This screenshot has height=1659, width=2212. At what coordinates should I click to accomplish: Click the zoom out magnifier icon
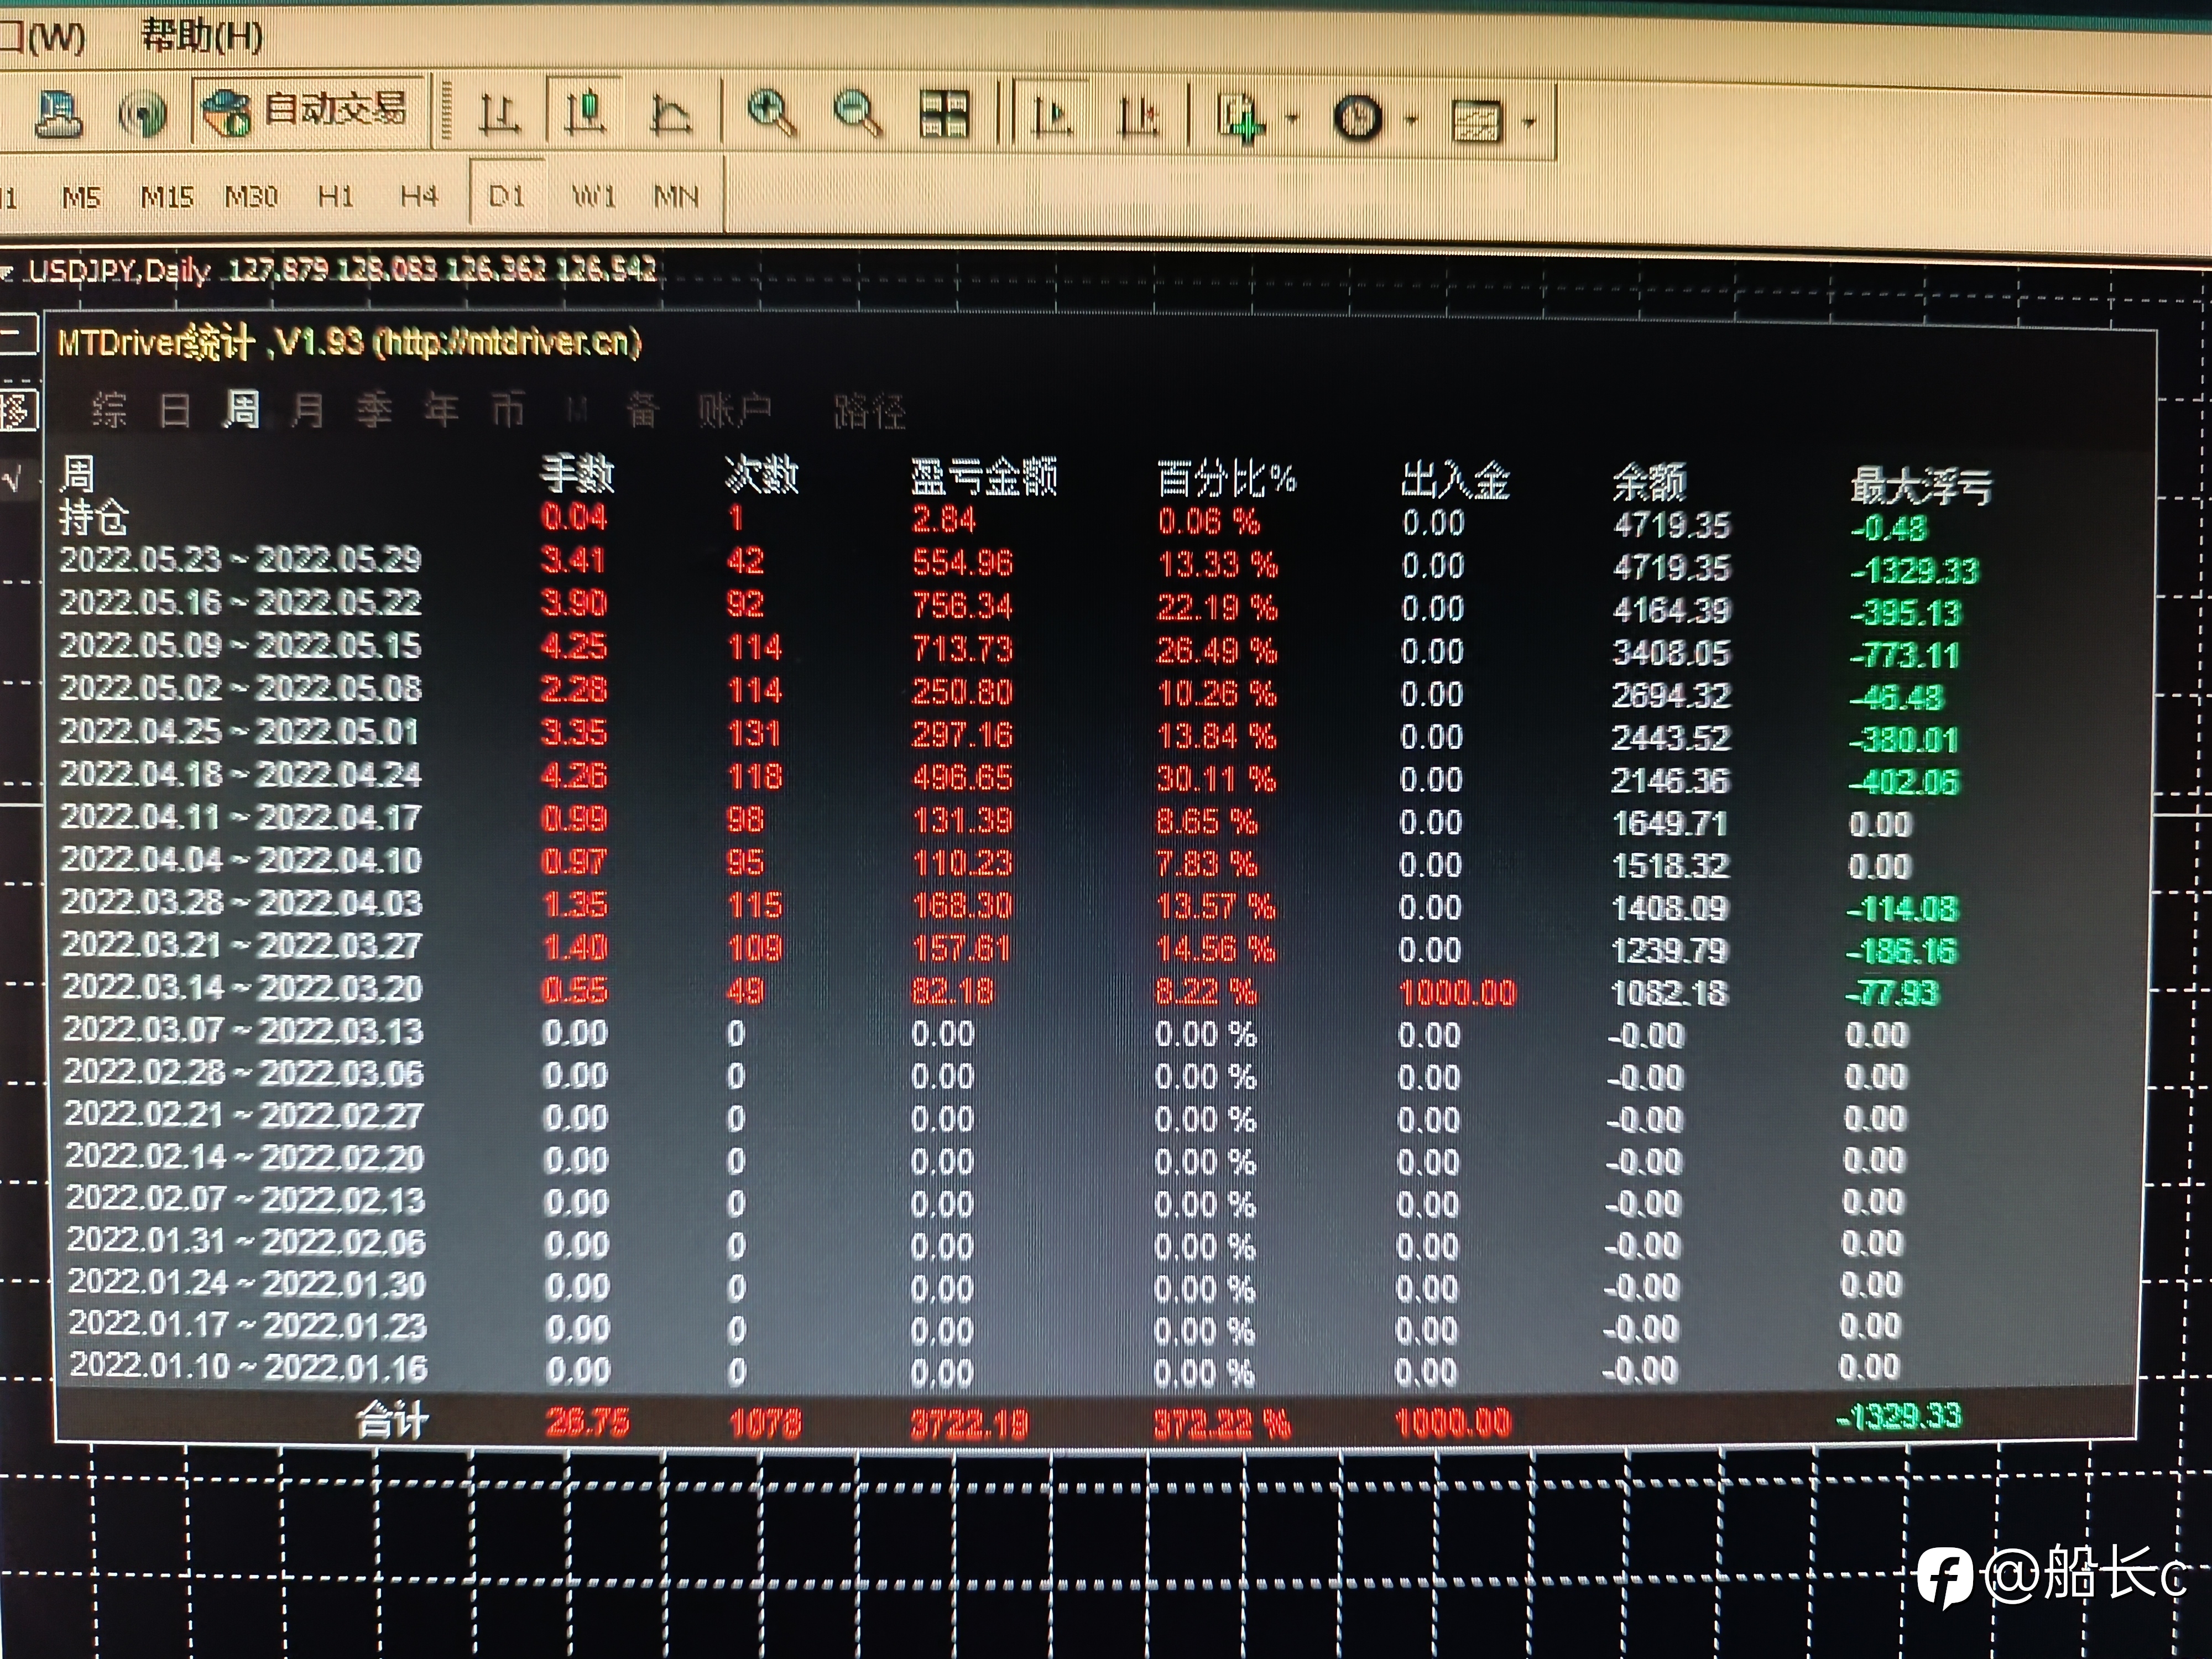(x=857, y=113)
